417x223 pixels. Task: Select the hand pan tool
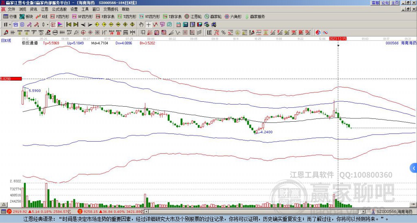click(x=141, y=24)
